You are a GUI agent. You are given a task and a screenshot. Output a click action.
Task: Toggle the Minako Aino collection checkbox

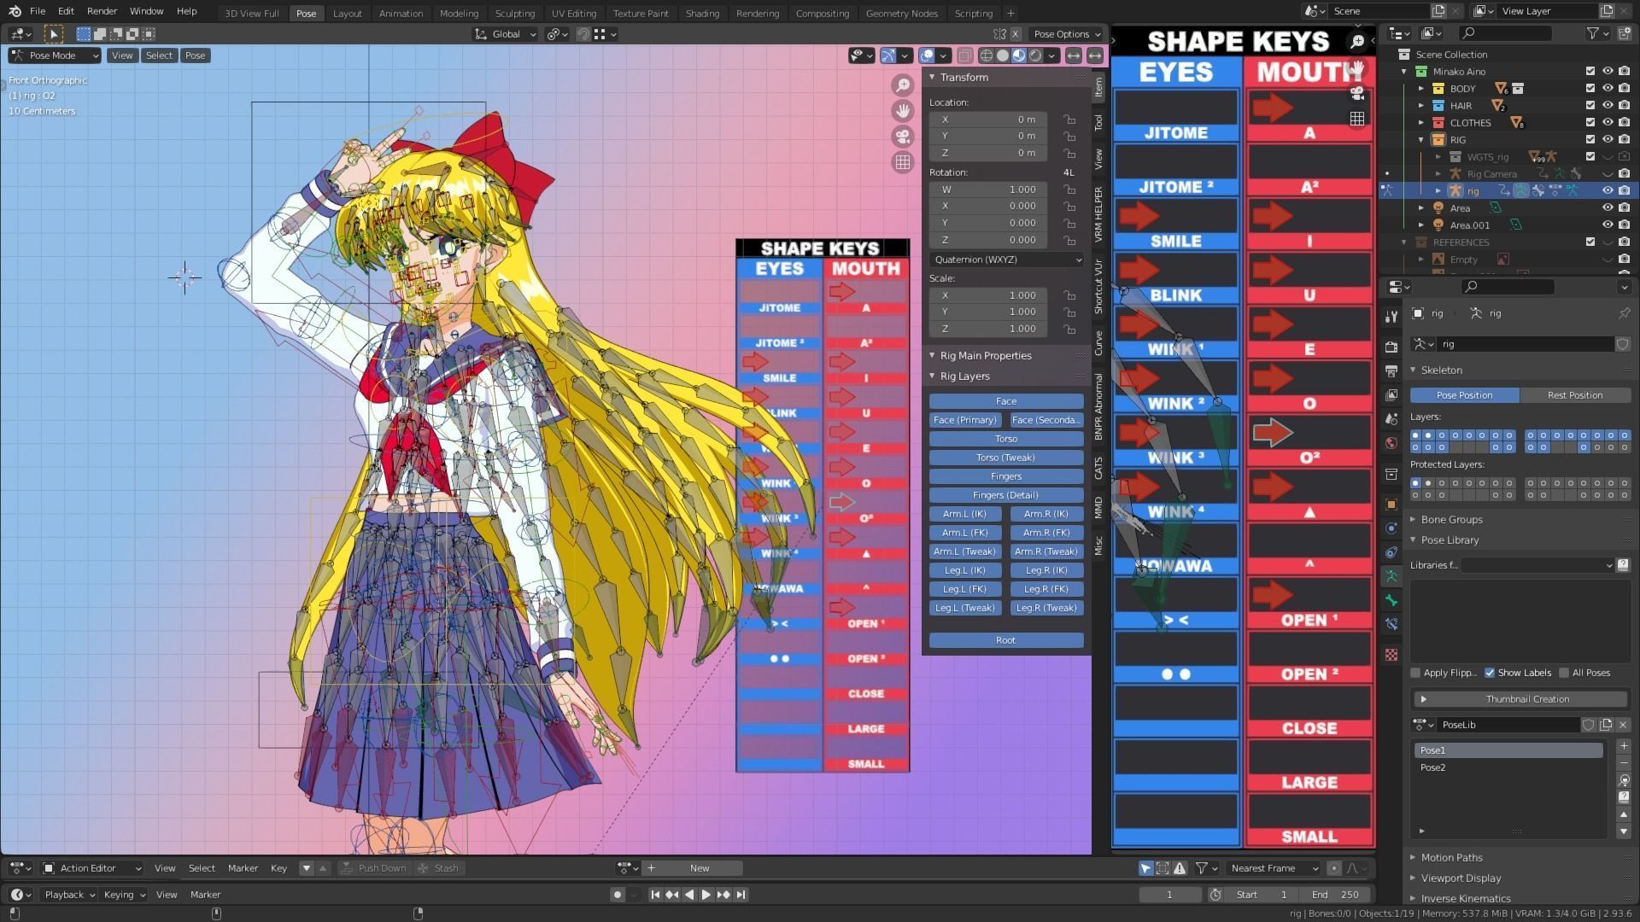point(1590,72)
